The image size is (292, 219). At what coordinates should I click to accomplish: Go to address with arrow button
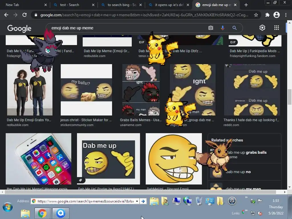tap(143, 201)
